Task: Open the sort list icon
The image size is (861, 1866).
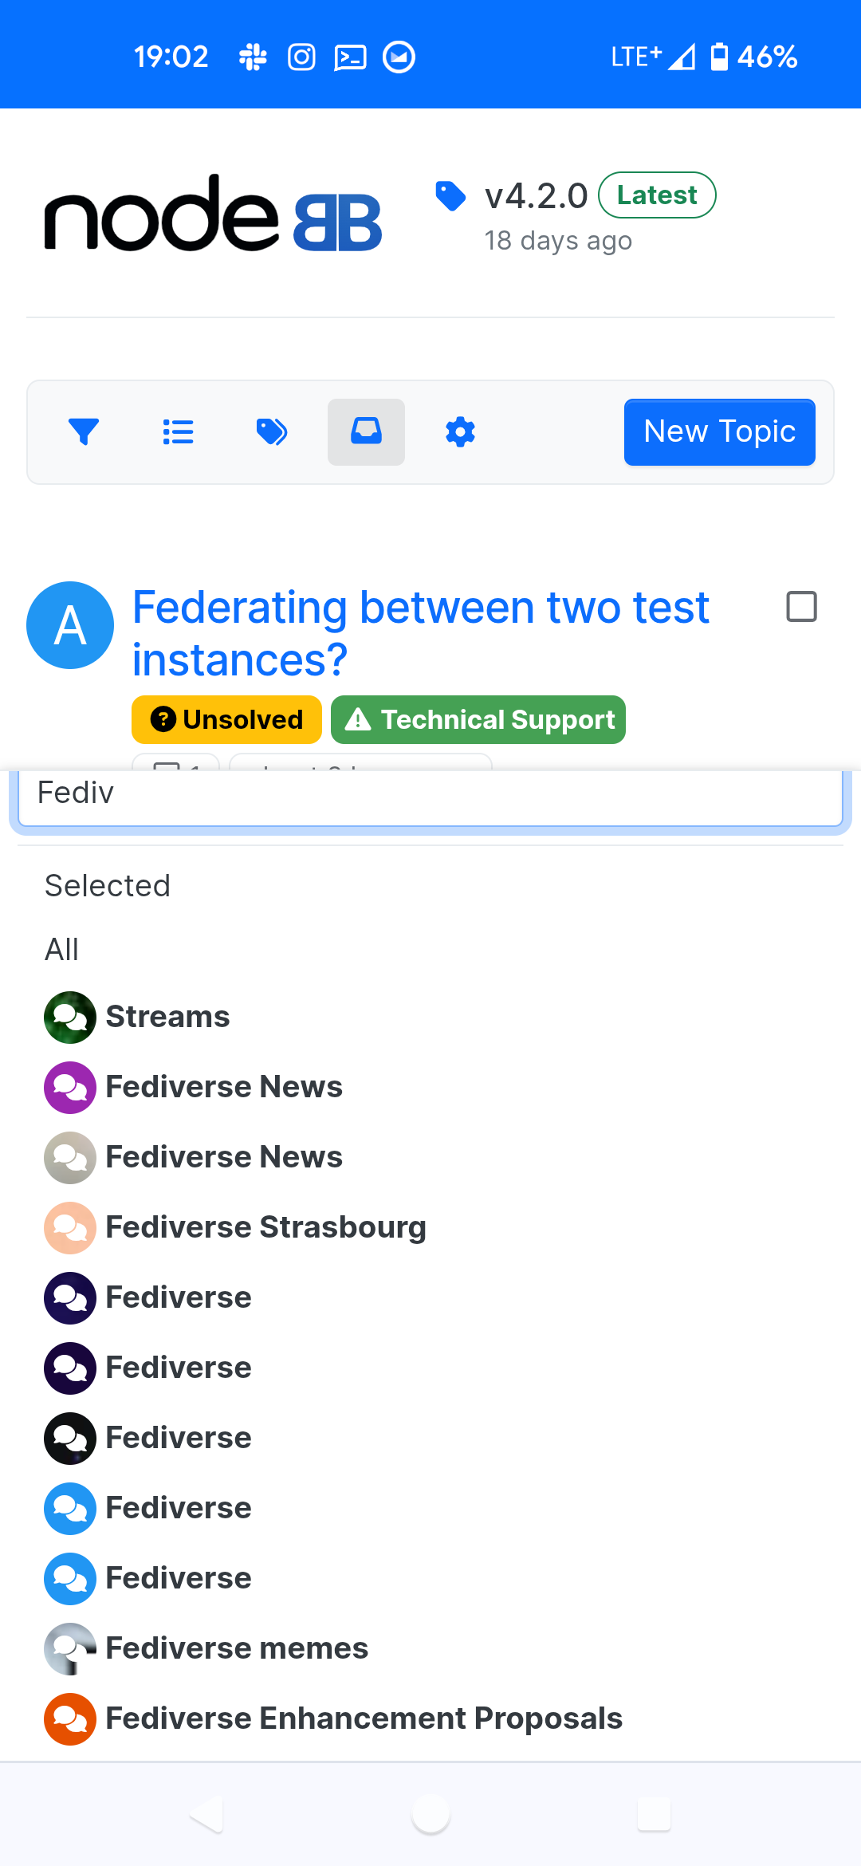Action: (178, 432)
